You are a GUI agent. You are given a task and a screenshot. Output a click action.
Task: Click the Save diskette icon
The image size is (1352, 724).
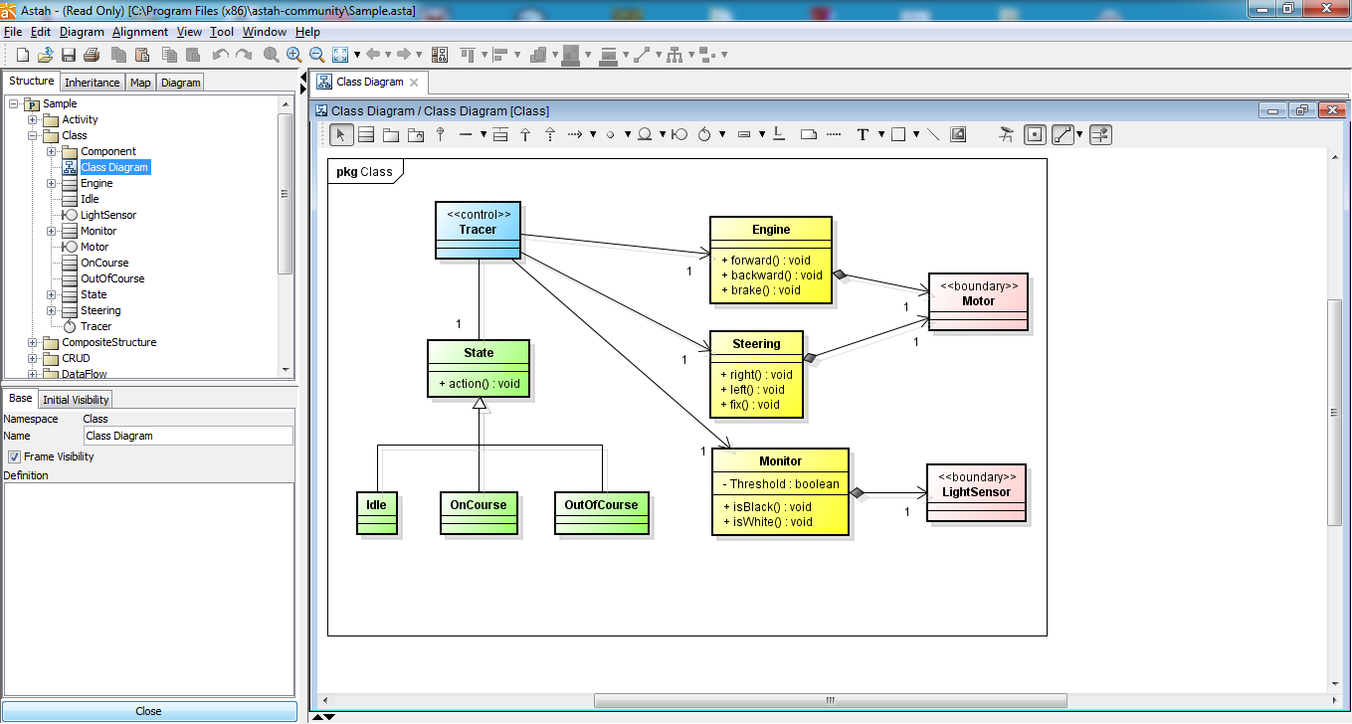click(x=69, y=55)
